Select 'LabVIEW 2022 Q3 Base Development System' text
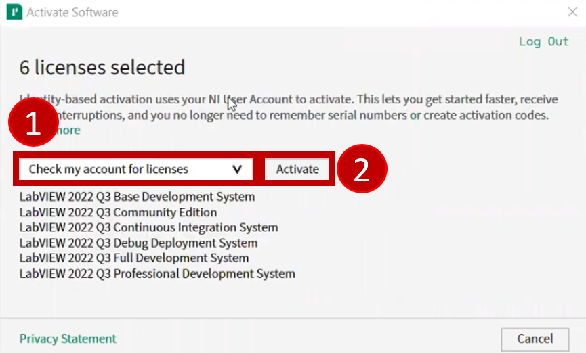The image size is (586, 353). [x=137, y=197]
